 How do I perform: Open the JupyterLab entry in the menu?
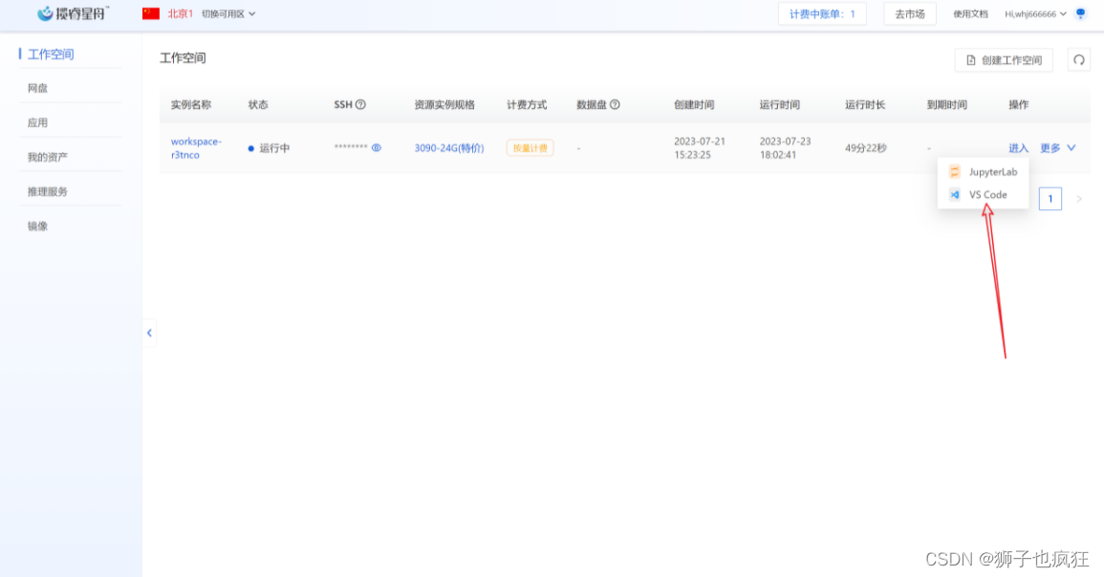point(992,172)
